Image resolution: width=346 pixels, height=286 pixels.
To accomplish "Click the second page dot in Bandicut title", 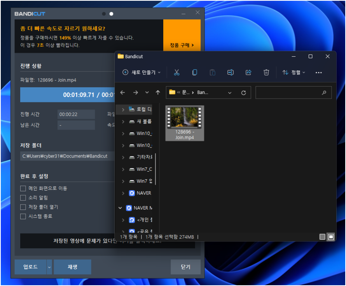I will click(x=111, y=14).
